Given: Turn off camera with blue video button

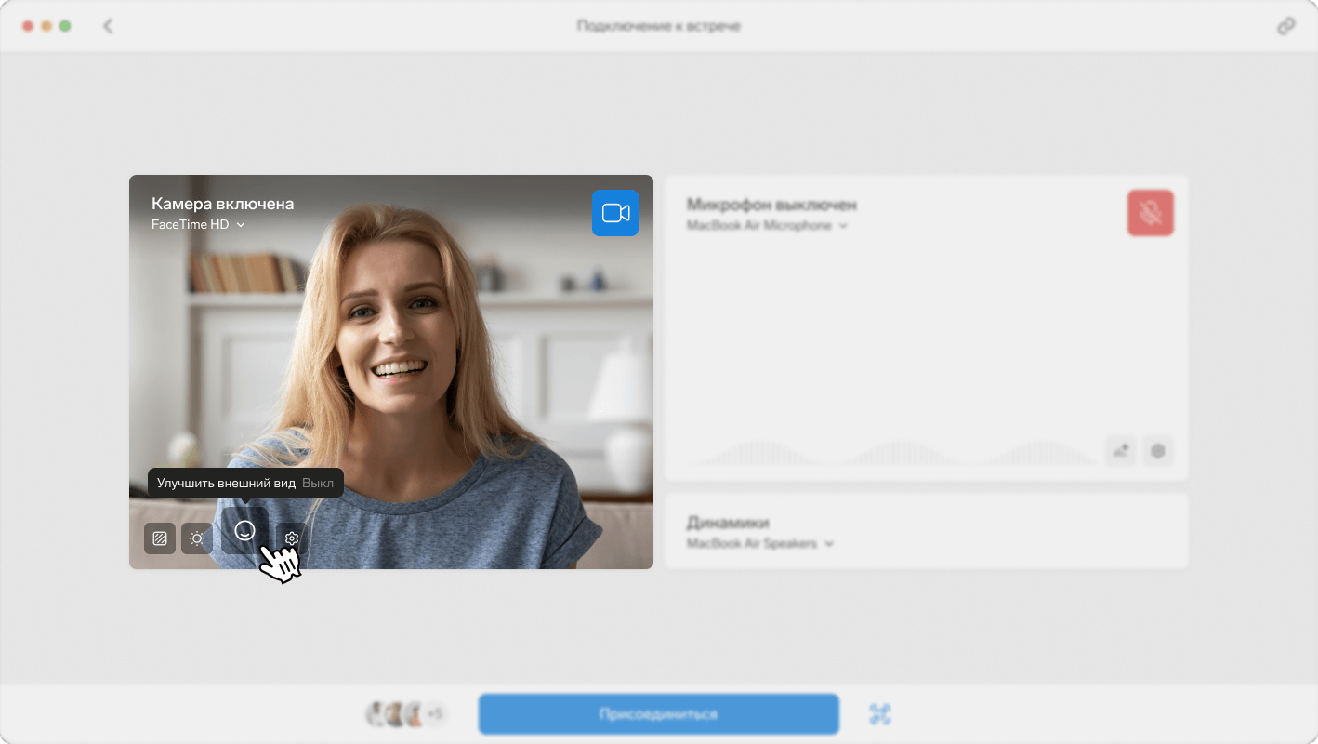Looking at the screenshot, I should click(615, 213).
